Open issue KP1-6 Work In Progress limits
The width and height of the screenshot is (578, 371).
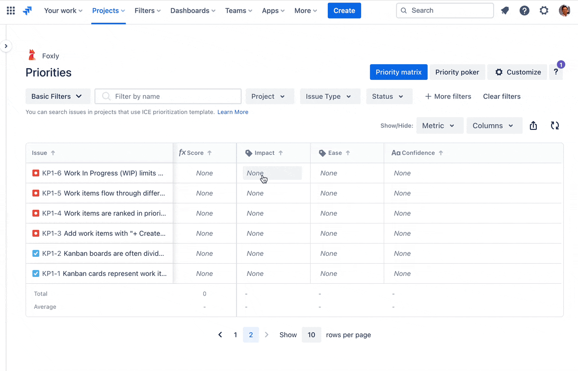pos(103,173)
